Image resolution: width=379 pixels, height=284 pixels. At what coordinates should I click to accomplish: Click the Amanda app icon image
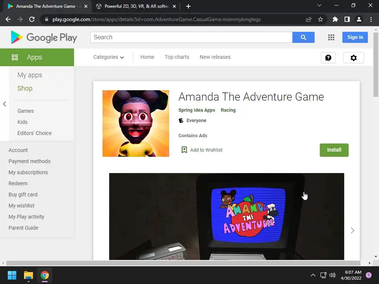[136, 124]
